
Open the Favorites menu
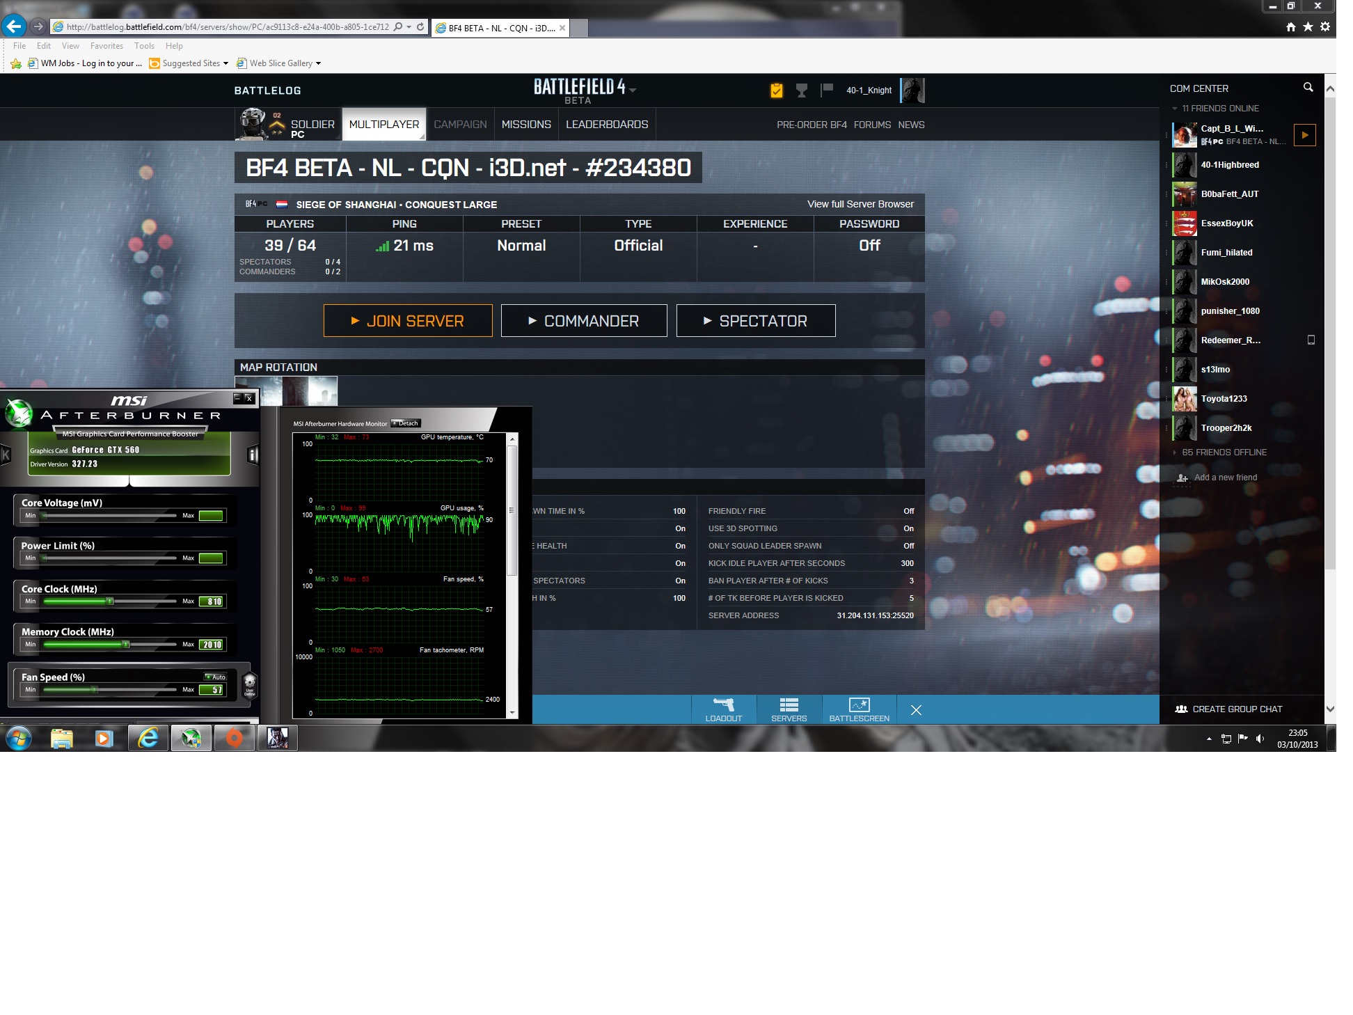click(106, 46)
